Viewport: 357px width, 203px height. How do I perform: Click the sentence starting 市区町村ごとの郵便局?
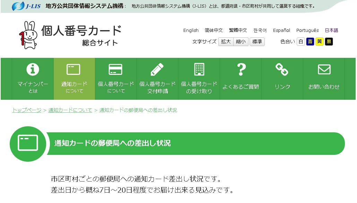(x=136, y=179)
